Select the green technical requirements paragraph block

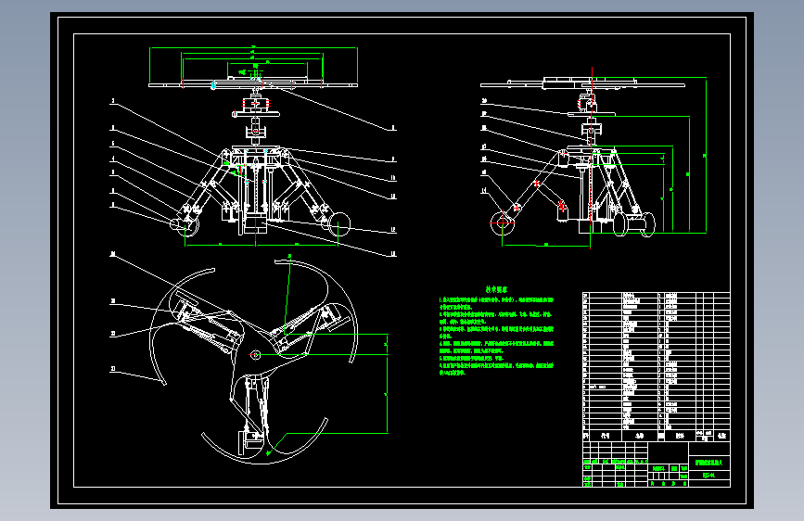496,336
